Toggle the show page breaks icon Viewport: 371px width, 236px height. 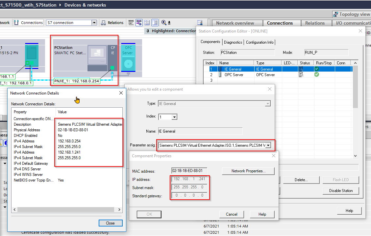[147, 22]
